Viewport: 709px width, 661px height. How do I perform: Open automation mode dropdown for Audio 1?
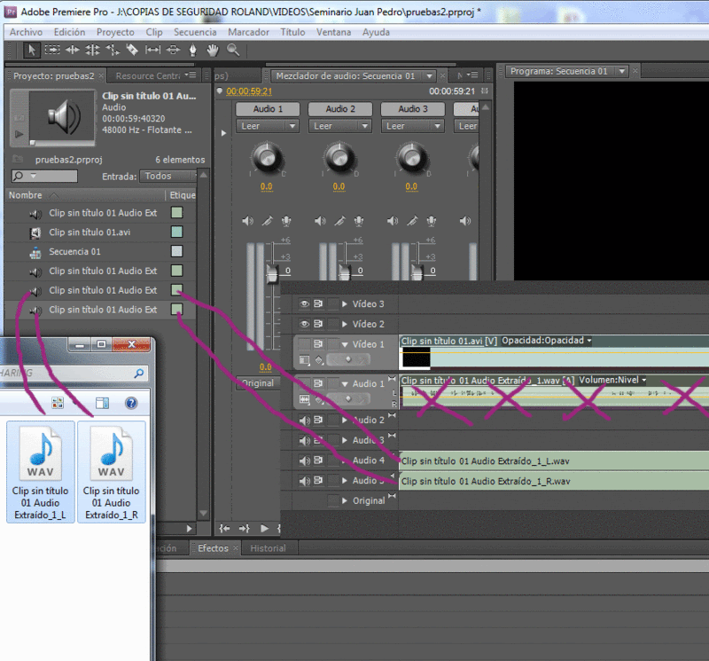coord(267,126)
